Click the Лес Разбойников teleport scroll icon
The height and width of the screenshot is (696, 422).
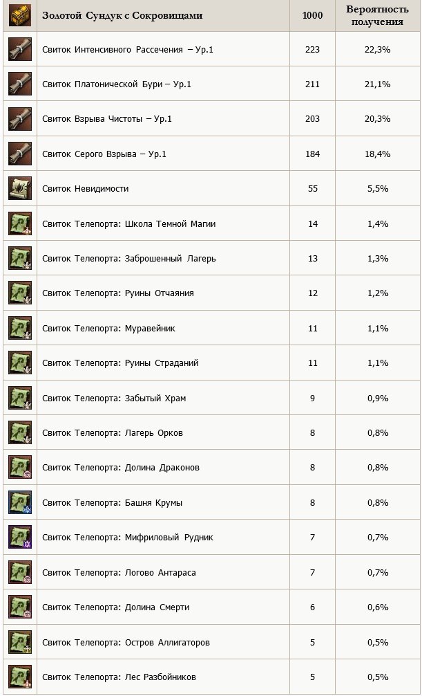click(20, 677)
